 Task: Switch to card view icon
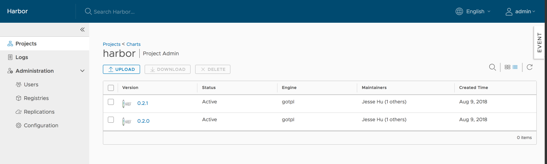tap(508, 67)
